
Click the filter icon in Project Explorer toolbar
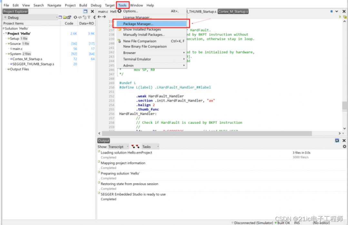[89, 17]
